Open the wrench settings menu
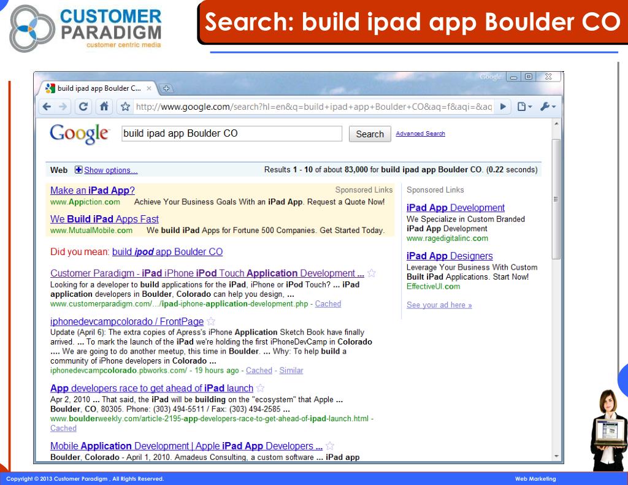 tap(548, 107)
